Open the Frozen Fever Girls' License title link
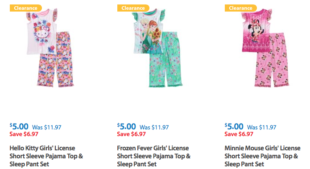This screenshot has height=169, width=310. (153, 156)
